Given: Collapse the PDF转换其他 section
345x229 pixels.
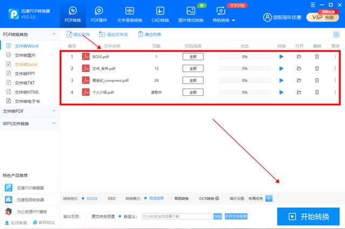Looking at the screenshot, I should coord(54,34).
